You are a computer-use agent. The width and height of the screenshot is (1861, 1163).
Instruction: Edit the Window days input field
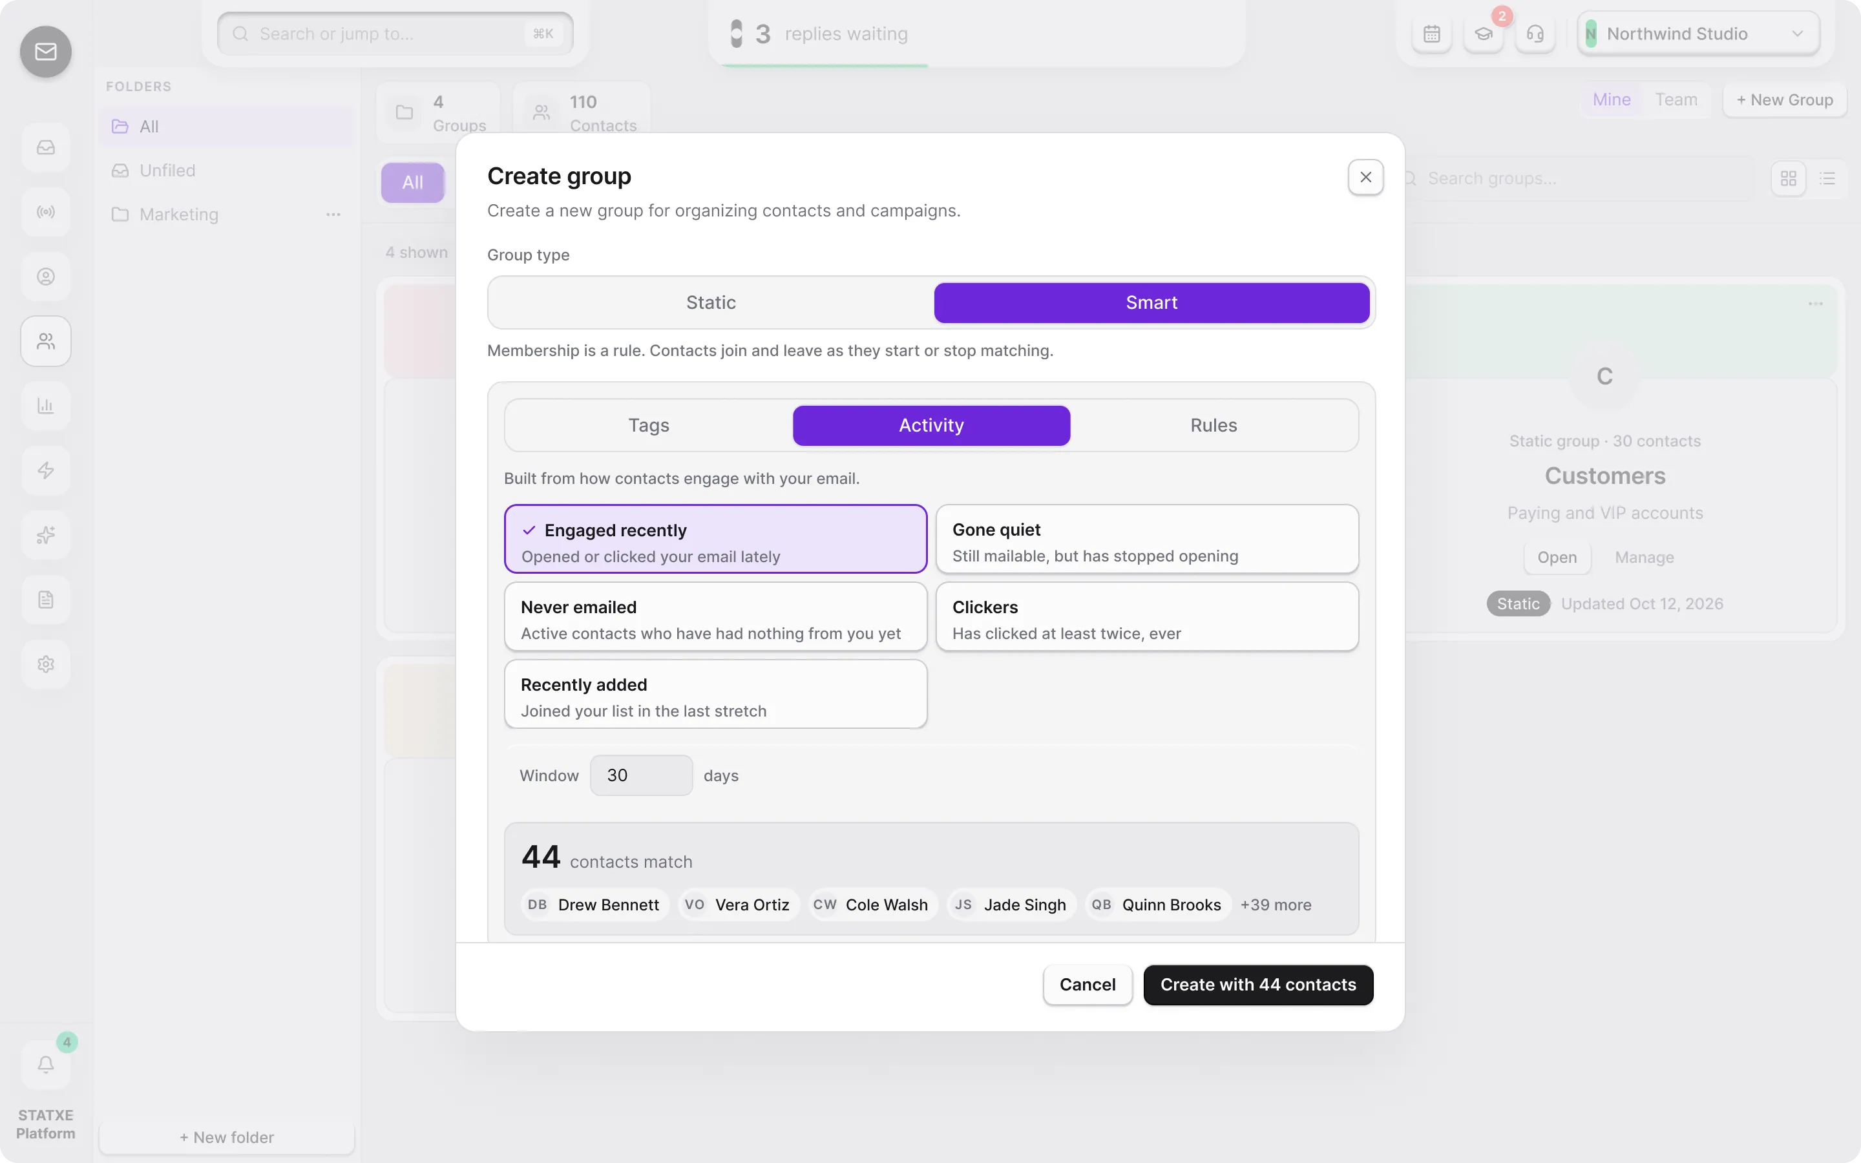(x=640, y=775)
